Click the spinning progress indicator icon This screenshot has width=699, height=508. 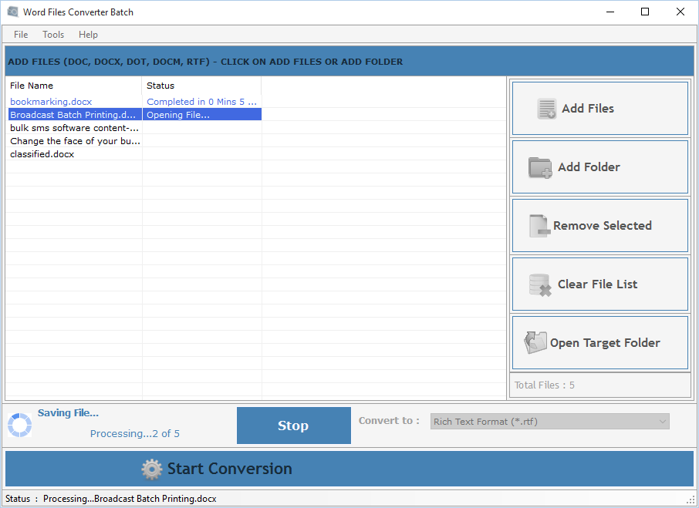[x=19, y=425]
